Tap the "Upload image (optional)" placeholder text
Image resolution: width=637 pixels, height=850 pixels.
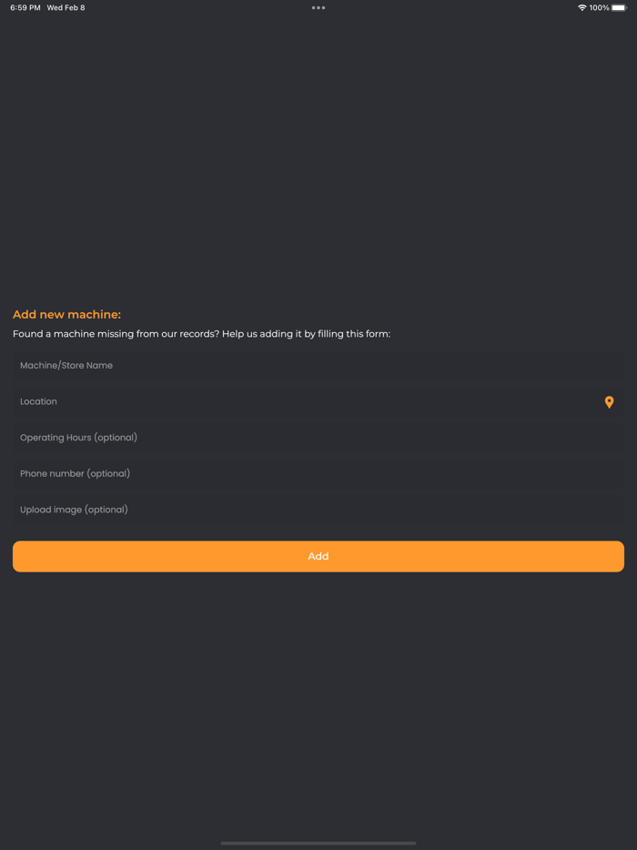coord(74,510)
